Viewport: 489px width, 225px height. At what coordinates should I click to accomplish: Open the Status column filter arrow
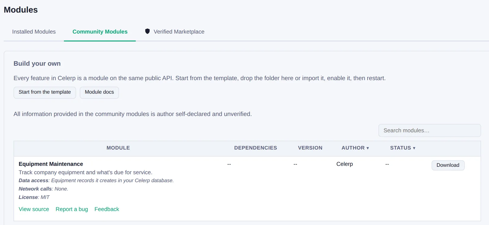(x=414, y=148)
